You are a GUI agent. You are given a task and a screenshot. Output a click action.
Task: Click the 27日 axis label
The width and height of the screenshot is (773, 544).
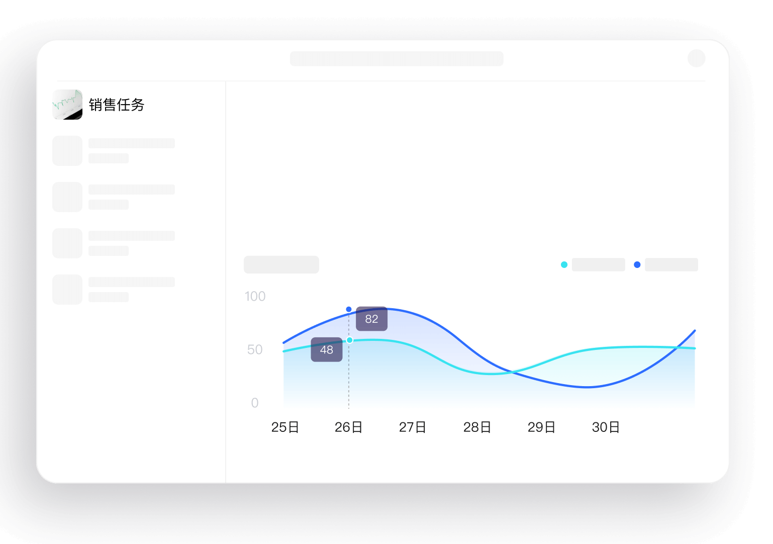tap(413, 427)
